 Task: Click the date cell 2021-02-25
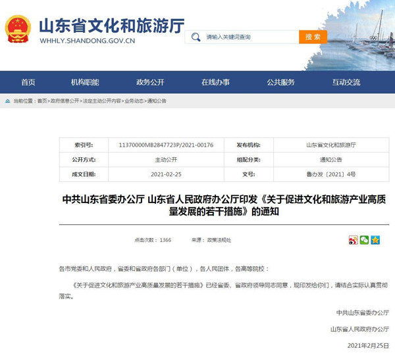tap(166, 174)
